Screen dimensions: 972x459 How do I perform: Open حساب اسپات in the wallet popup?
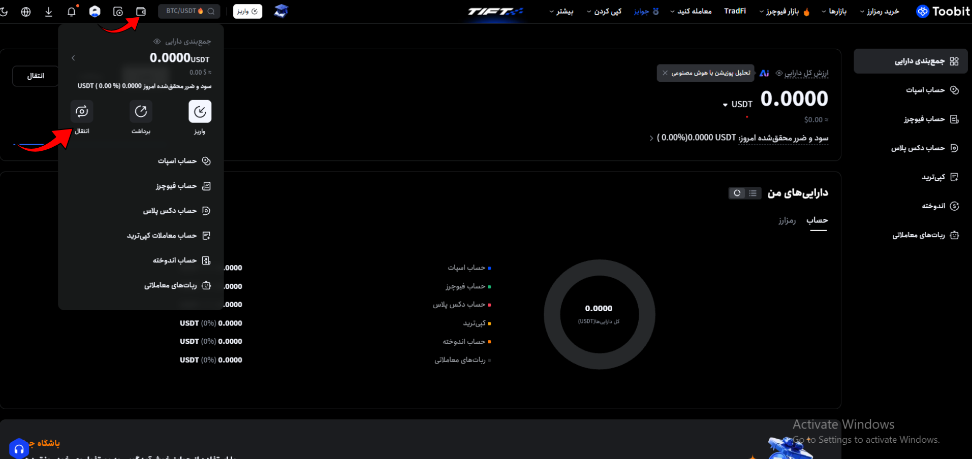click(184, 161)
